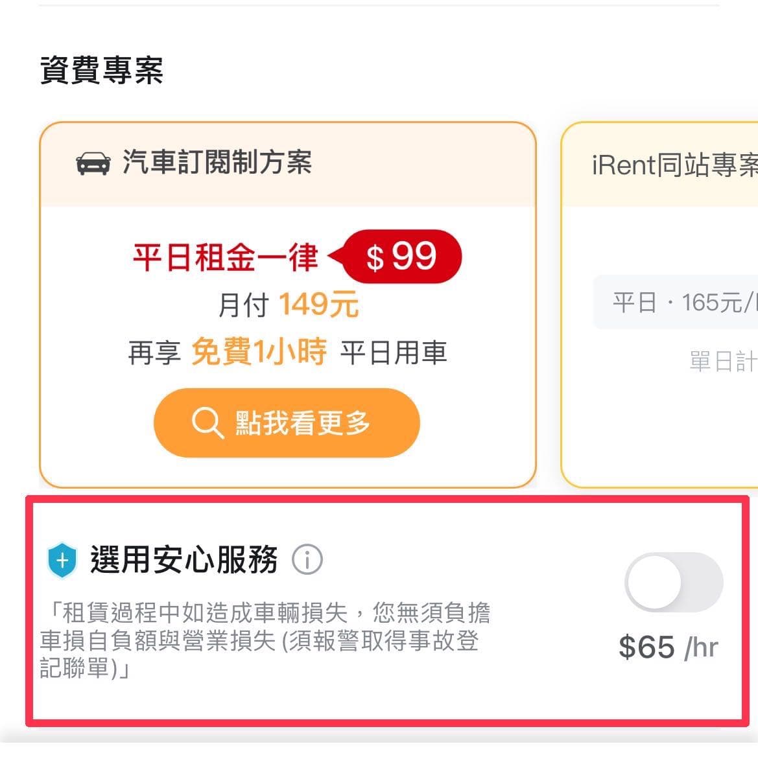Open the info icon beside 選用安心服務
Screen dimensions: 758x766
click(x=306, y=559)
